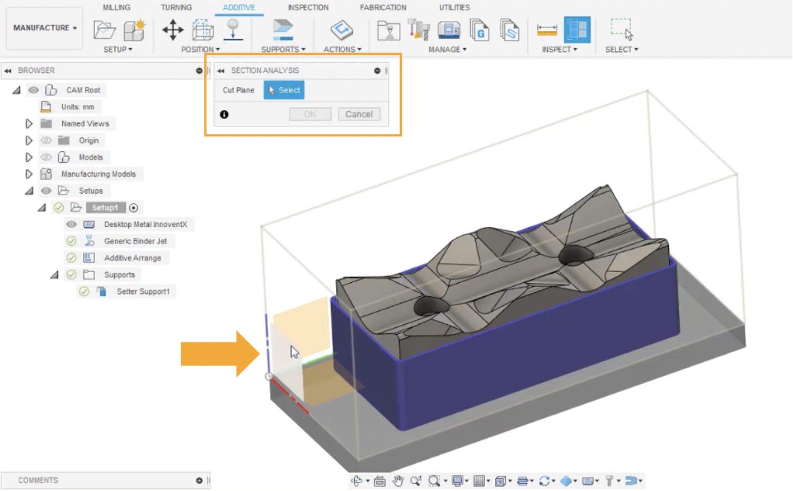Click the window Select tool icon
Screen dimensions: 793x491
coord(621,30)
